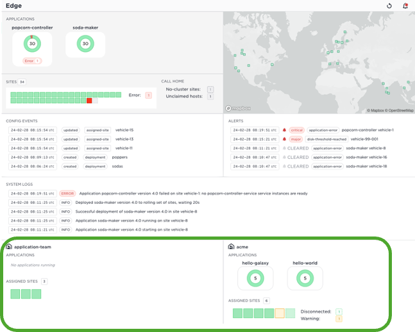Select the dashed disconnected site square in acme
Viewport: 415px width, 332px height.
(291, 313)
